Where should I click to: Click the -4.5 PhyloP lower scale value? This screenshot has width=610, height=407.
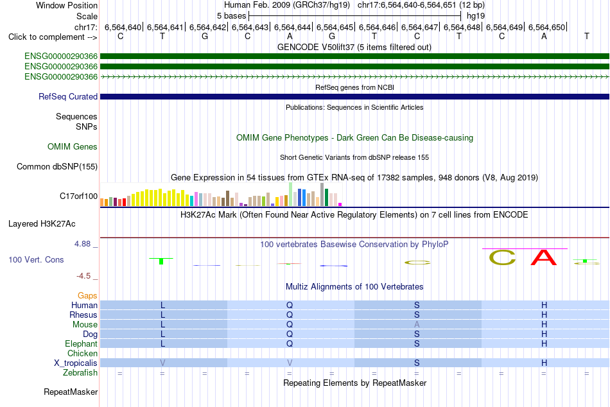coord(83,276)
